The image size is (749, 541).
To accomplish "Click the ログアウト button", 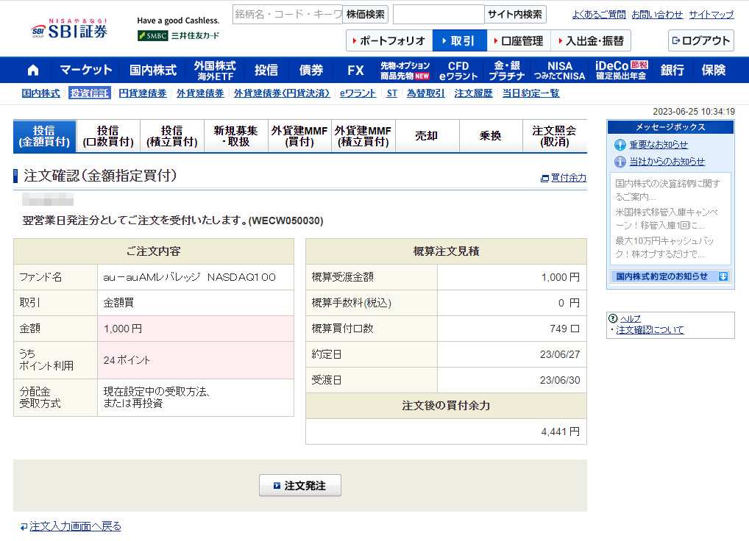I will [x=700, y=41].
